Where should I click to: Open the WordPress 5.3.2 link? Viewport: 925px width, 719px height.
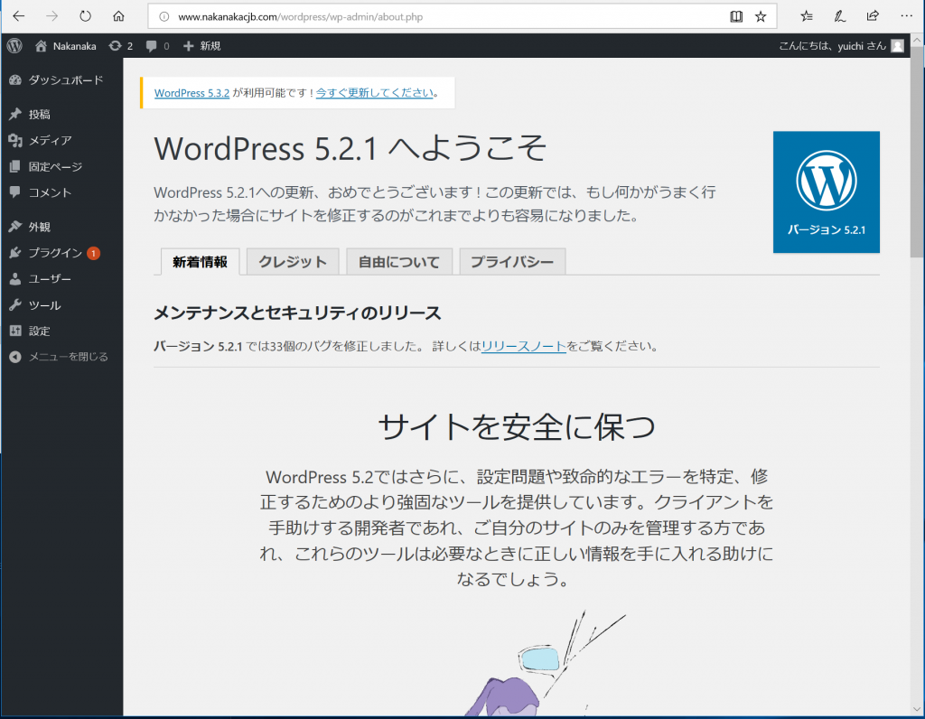(192, 93)
